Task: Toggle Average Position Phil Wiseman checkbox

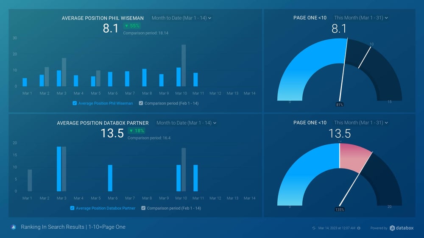Action: pyautogui.click(x=75, y=103)
